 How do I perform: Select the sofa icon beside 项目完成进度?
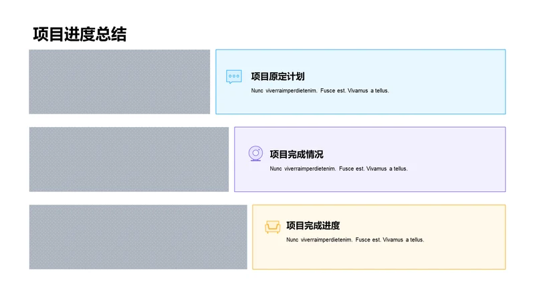point(273,227)
